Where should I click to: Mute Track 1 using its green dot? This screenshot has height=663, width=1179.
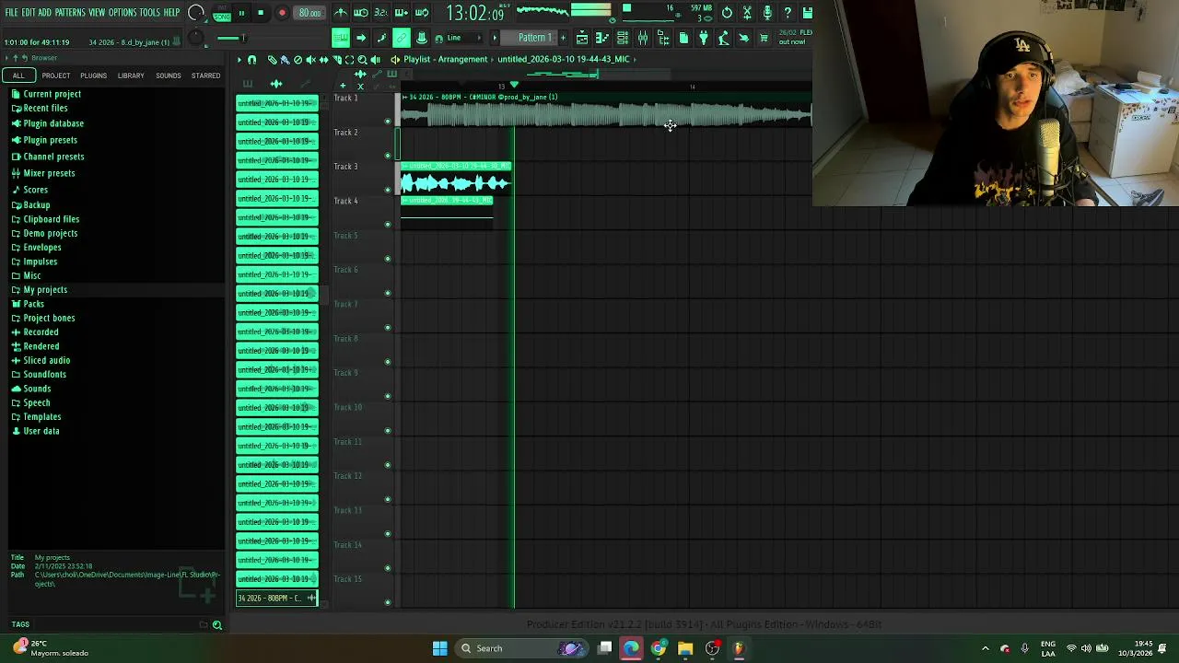pyautogui.click(x=387, y=121)
